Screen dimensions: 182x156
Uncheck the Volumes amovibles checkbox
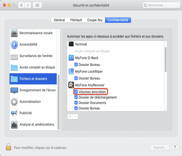[76, 92]
